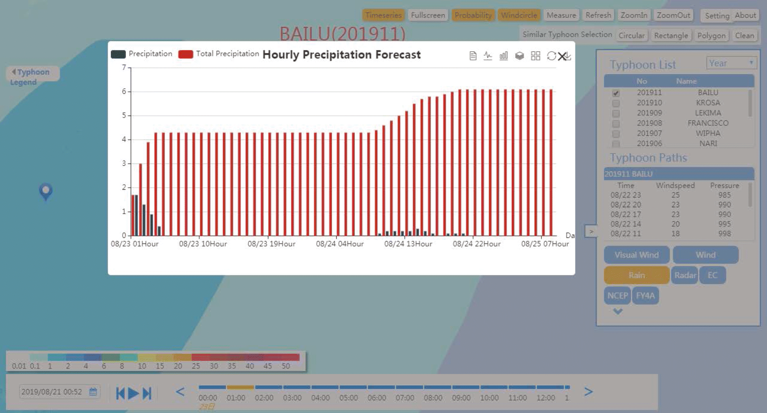
Task: Jump to first timeline frame
Action: pyautogui.click(x=120, y=393)
